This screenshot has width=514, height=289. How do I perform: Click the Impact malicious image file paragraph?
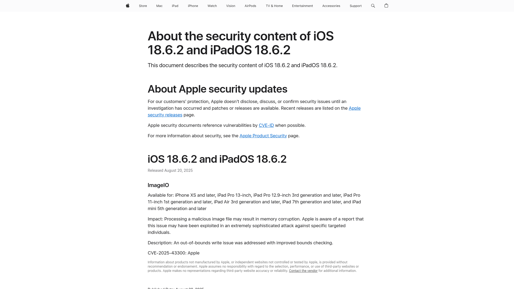click(x=256, y=226)
